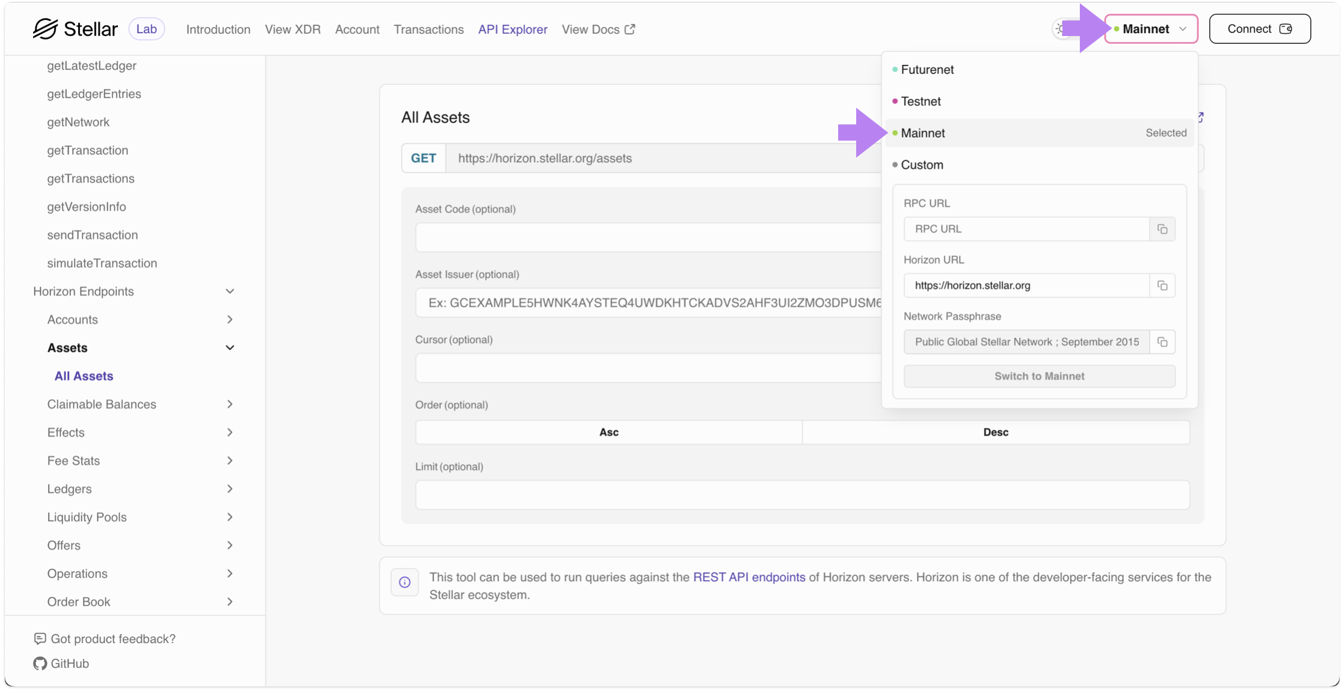The image size is (1342, 690).
Task: Click the View XDR navigation icon
Action: coord(293,28)
